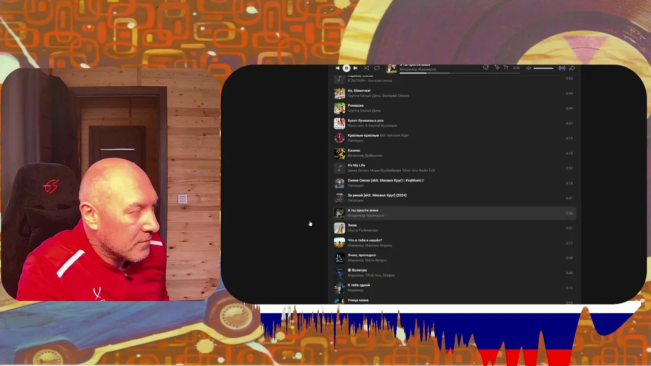Click the note placeholder icon of It's My Life
This screenshot has width=651, height=366.
339,168
